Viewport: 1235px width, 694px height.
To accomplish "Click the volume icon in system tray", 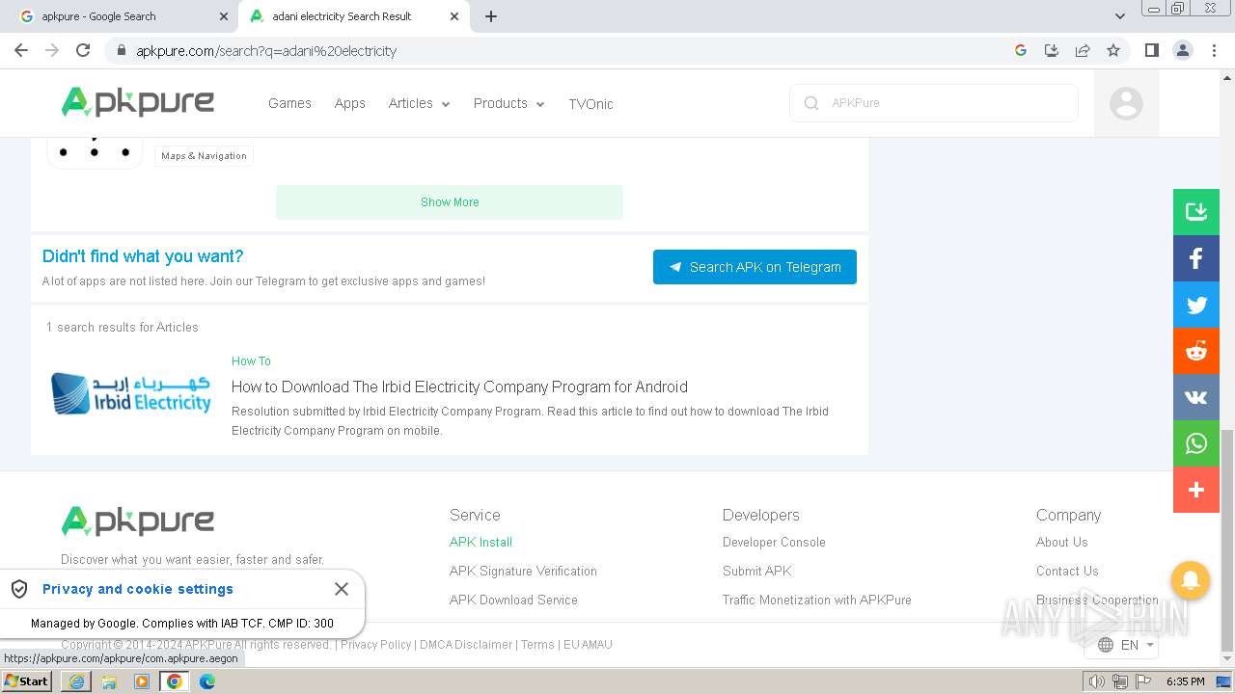I will click(1096, 681).
